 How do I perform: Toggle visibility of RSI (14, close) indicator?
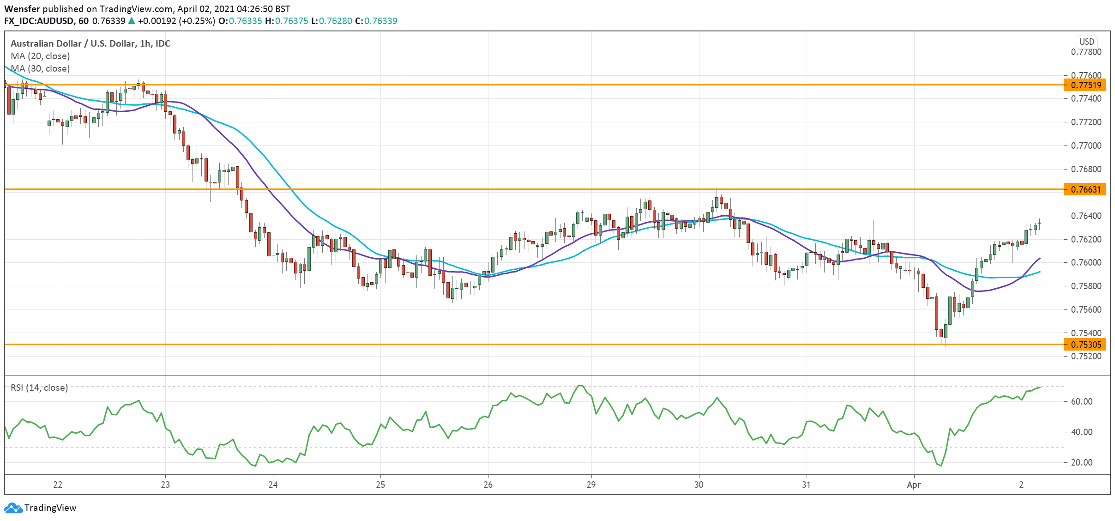[x=40, y=388]
